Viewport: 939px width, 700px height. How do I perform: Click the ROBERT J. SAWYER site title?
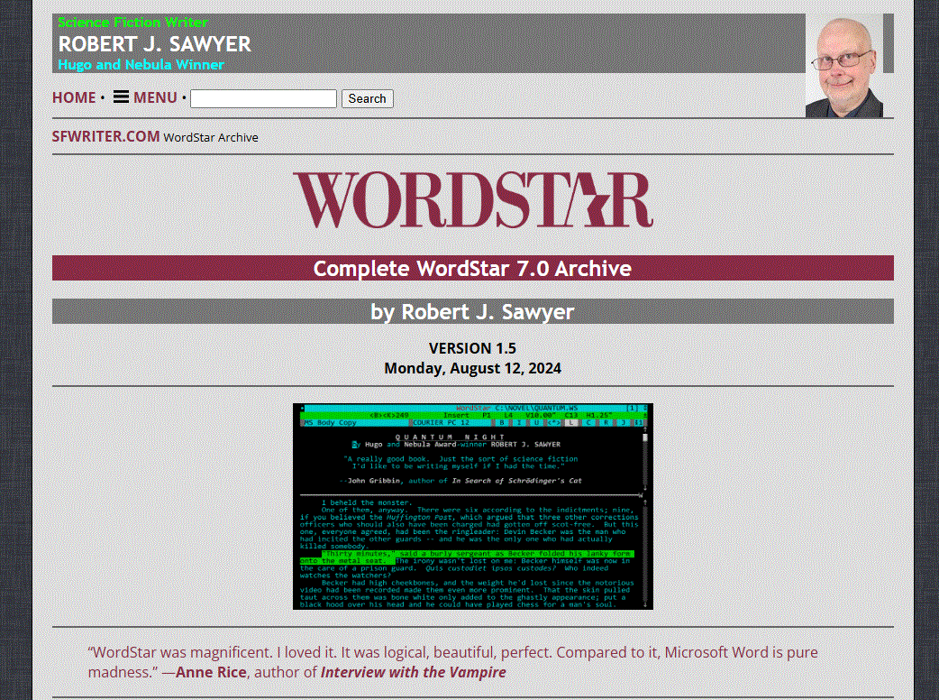pos(154,44)
